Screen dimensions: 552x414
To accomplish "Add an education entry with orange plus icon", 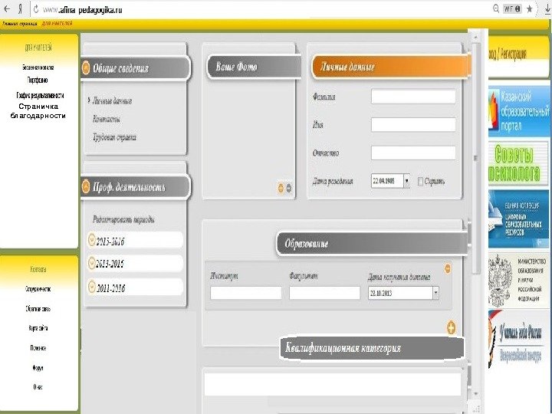I will pyautogui.click(x=452, y=327).
